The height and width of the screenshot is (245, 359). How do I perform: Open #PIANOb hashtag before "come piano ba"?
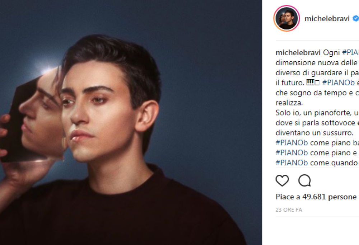292,142
